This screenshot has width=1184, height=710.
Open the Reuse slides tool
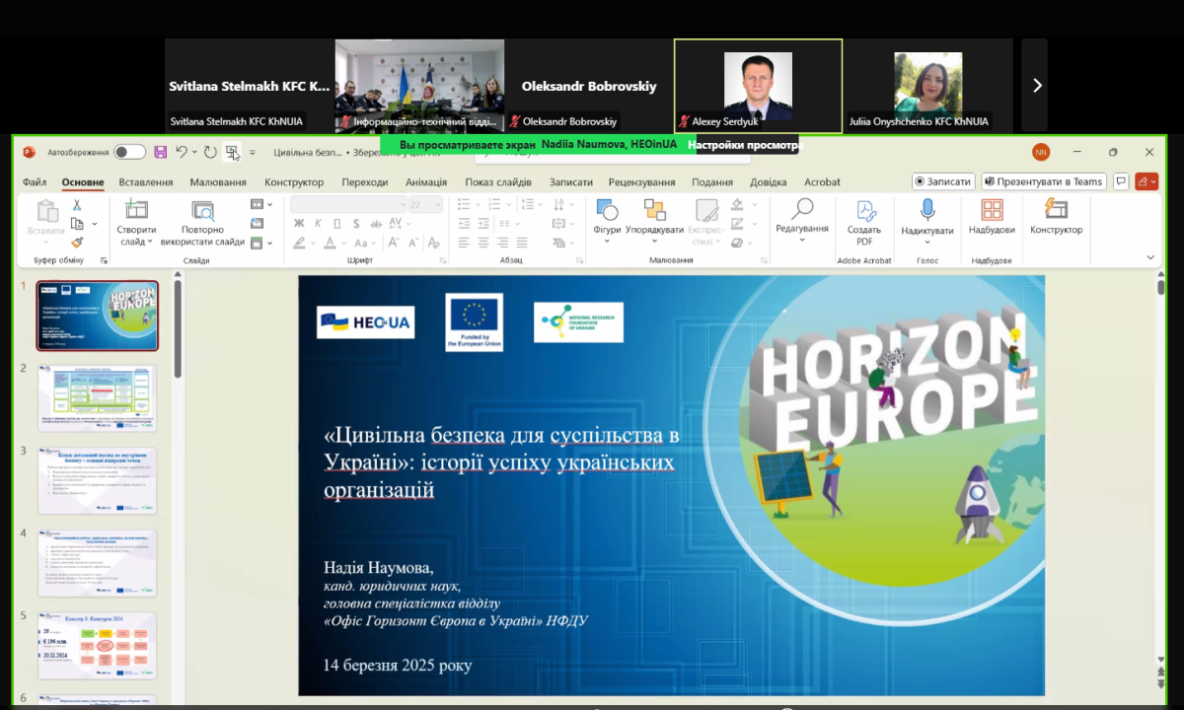pyautogui.click(x=203, y=210)
